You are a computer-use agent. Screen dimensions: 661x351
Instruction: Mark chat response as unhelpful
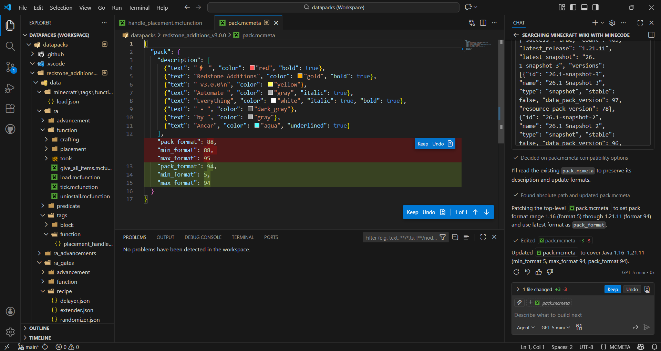[x=550, y=272]
